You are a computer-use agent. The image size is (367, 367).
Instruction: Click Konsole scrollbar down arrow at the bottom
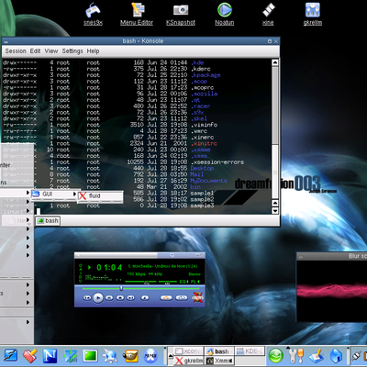tap(275, 210)
